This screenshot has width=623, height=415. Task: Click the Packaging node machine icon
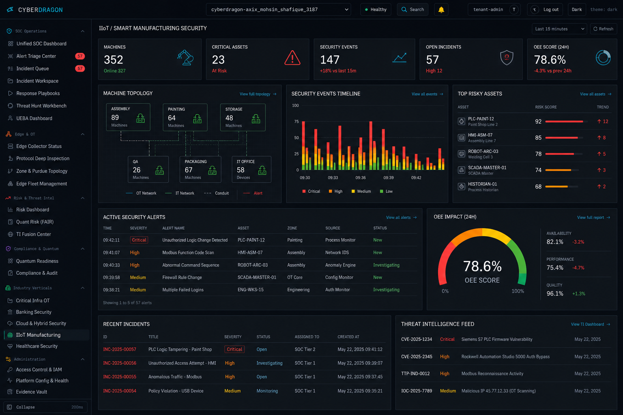pyautogui.click(x=212, y=170)
